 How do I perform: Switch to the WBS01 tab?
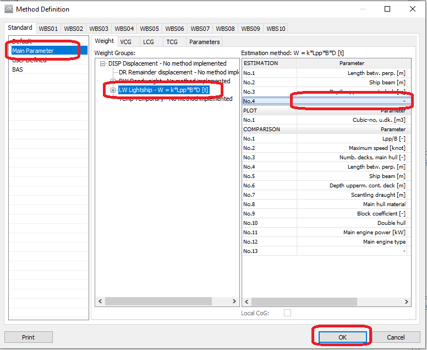click(x=48, y=28)
